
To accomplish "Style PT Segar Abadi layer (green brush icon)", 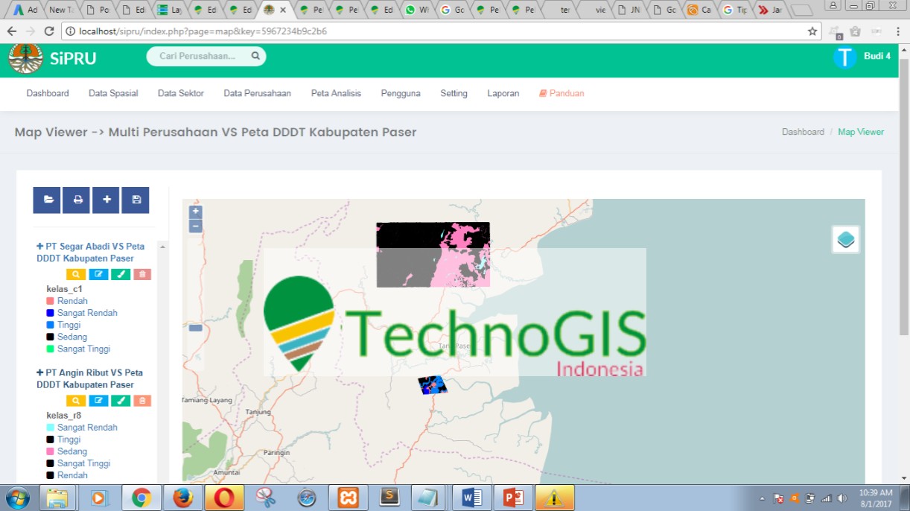I will tap(121, 274).
